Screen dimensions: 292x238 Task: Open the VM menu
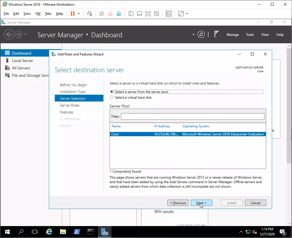38,14
